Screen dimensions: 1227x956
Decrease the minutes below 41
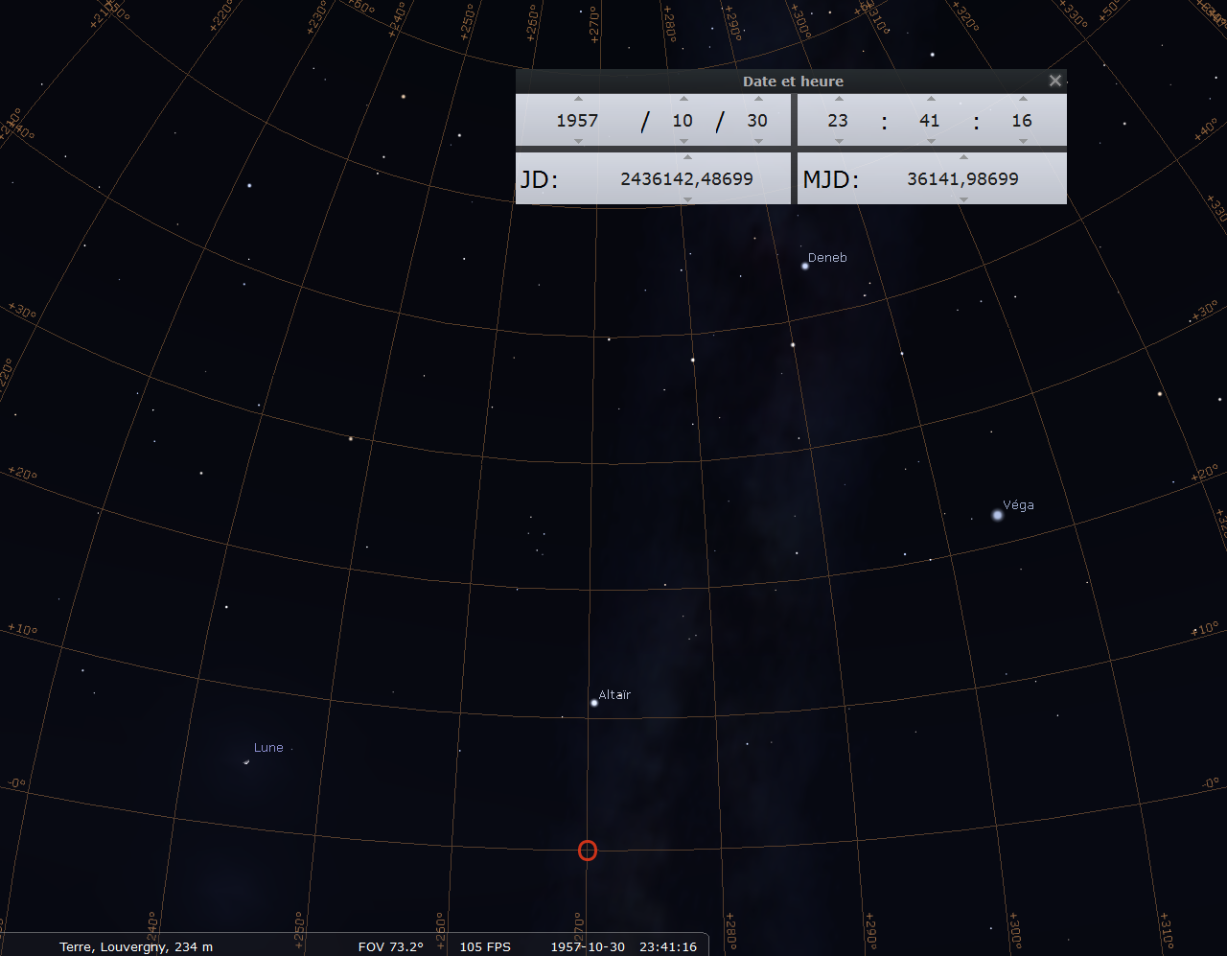(x=930, y=142)
